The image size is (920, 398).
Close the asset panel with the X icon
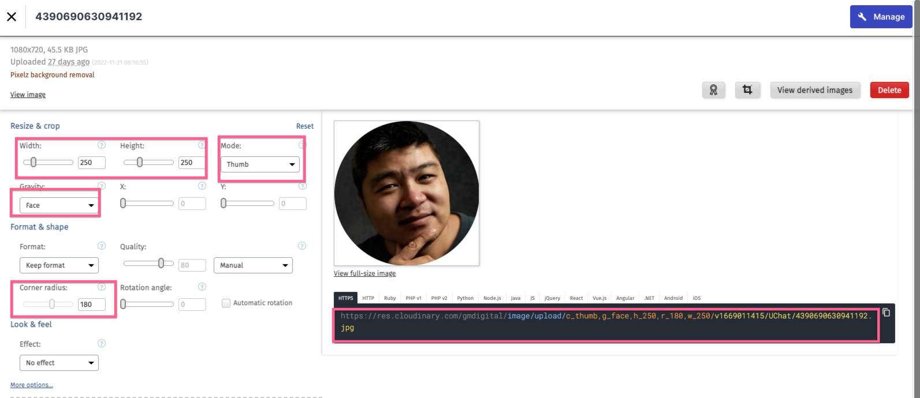12,17
